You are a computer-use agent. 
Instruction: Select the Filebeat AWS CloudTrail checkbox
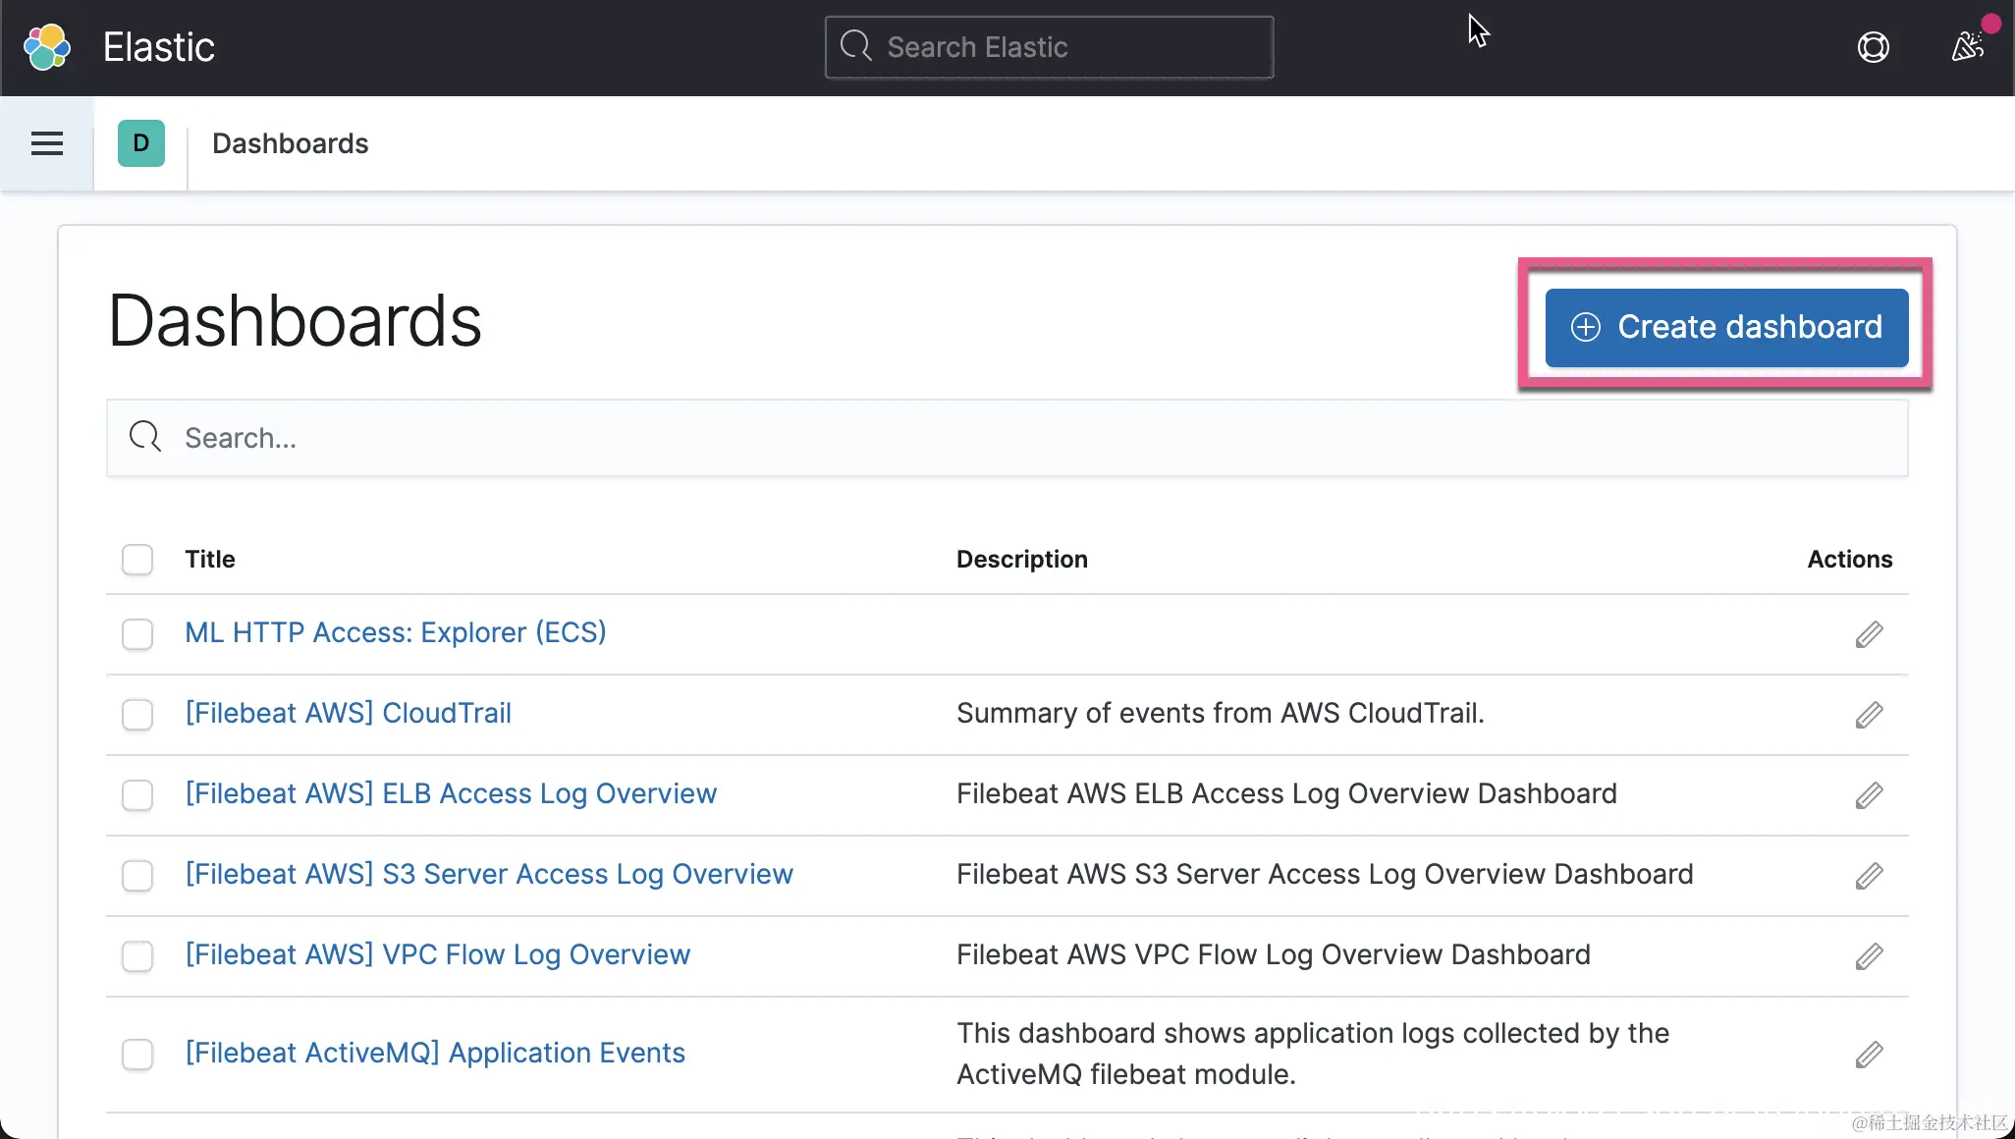coord(137,715)
